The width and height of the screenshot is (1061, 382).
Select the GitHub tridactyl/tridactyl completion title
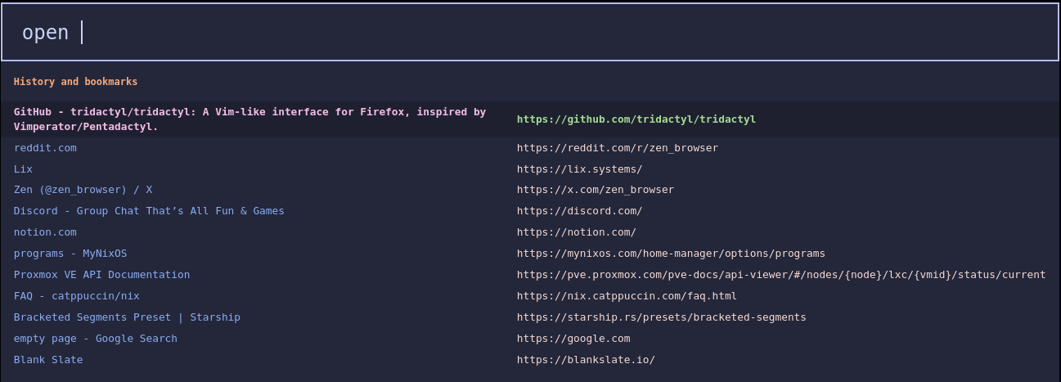[250, 119]
